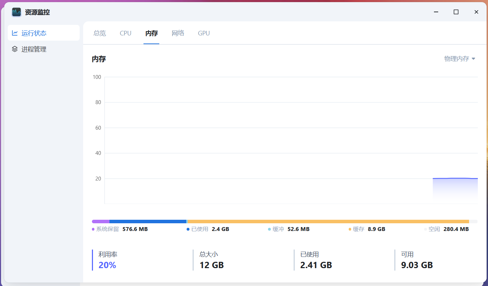Click the 内存 section heading
The width and height of the screenshot is (488, 286).
click(99, 59)
